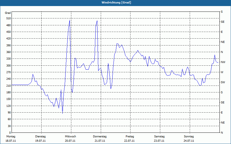Select the 'SW' compass label on right axis

[x=223, y=82]
